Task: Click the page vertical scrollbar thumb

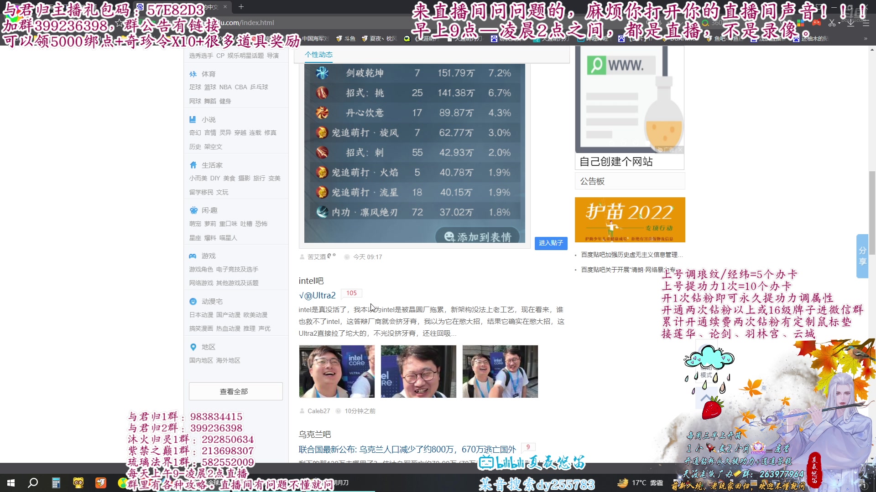Action: (x=872, y=213)
